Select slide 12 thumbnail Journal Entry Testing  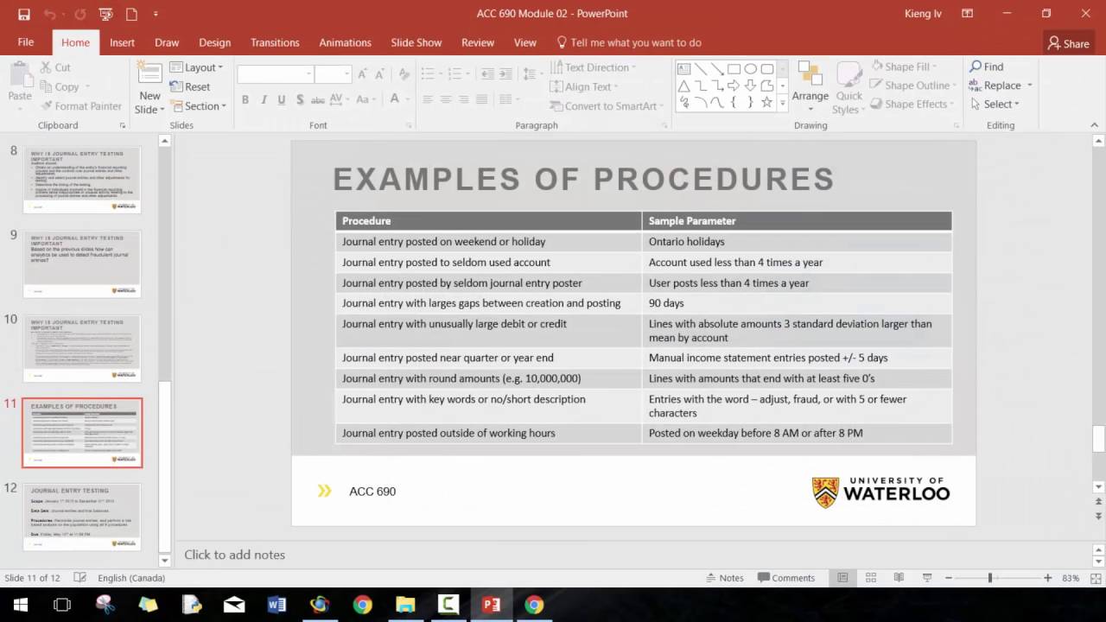point(82,517)
